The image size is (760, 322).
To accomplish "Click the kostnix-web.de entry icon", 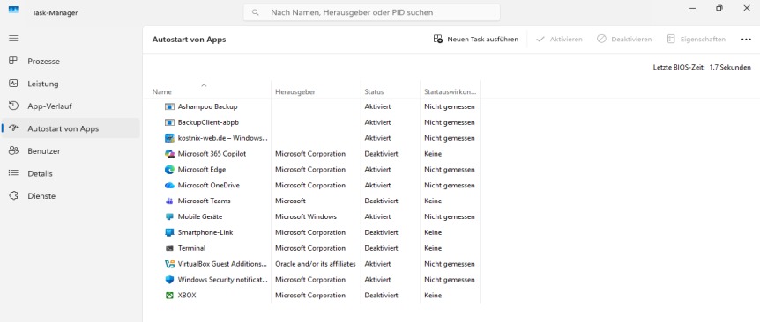I will click(x=169, y=138).
